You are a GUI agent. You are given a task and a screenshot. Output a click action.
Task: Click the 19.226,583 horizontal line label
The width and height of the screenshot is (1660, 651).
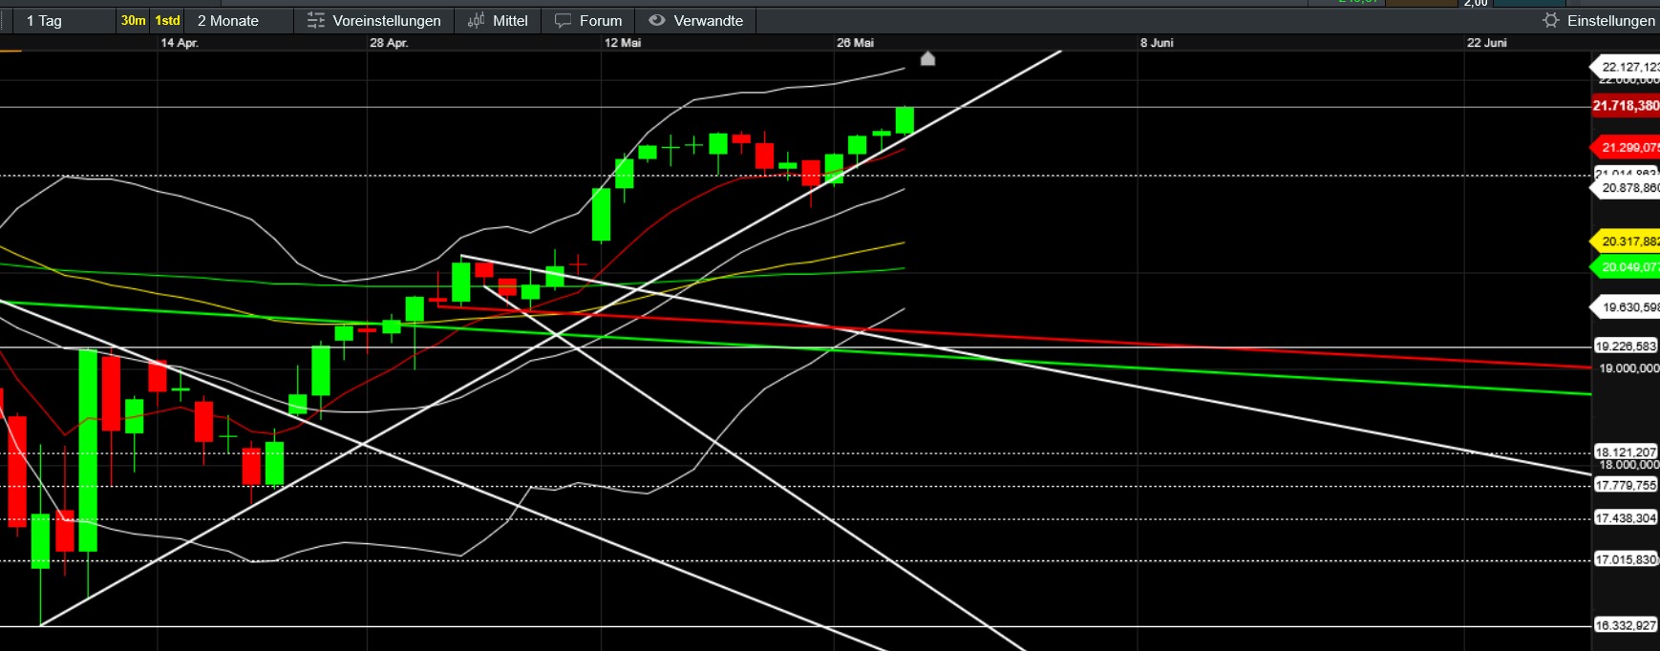[1626, 346]
